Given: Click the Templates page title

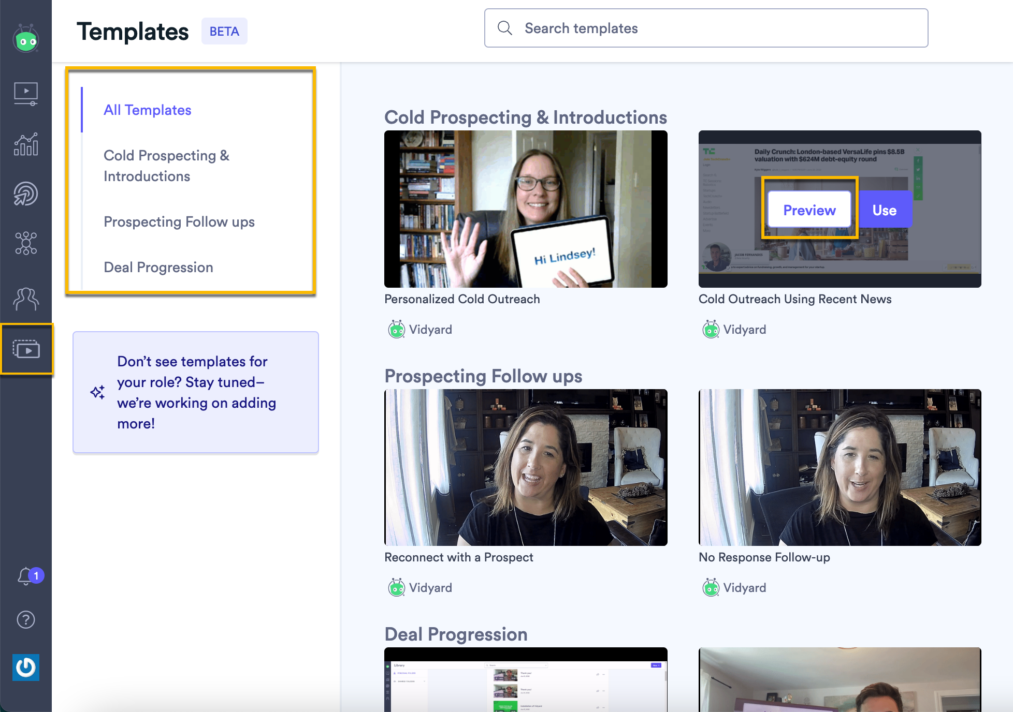Looking at the screenshot, I should click(x=133, y=31).
